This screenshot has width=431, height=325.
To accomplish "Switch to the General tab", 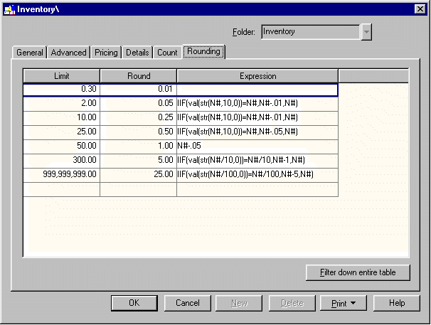I will pyautogui.click(x=30, y=53).
